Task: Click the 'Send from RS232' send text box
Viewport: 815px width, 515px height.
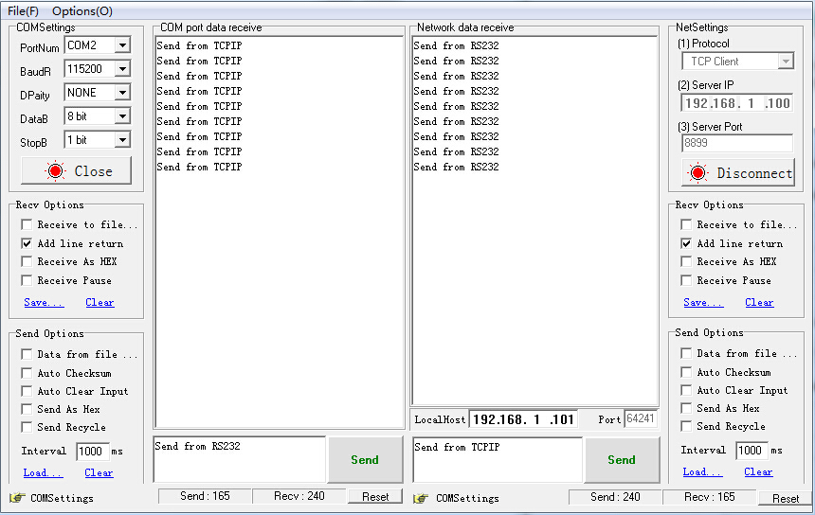Action: tap(240, 459)
